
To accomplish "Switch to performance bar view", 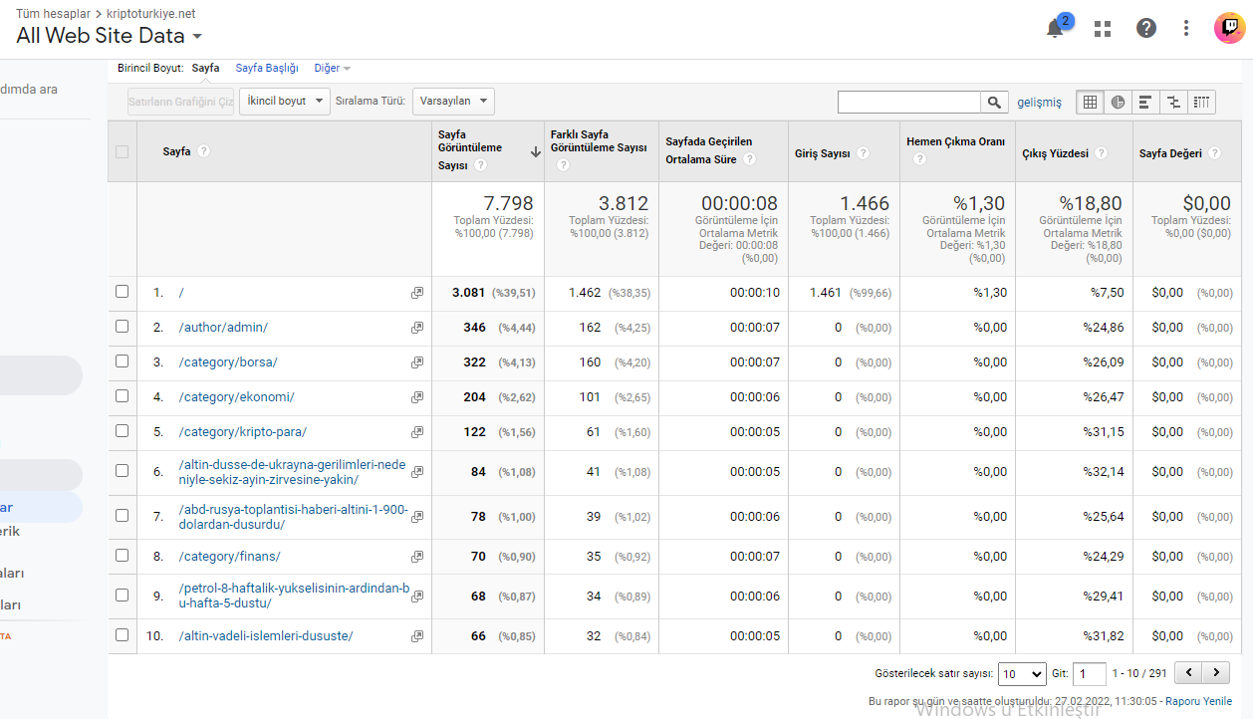I will 1145,102.
